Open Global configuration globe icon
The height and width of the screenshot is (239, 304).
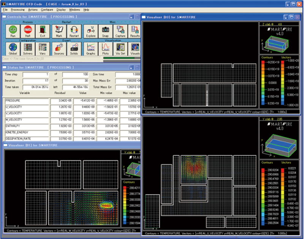pos(13,47)
